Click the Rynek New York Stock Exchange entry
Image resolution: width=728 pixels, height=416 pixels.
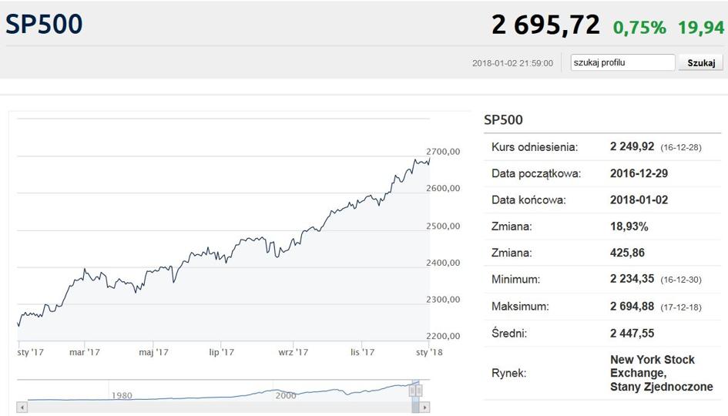pyautogui.click(x=661, y=373)
